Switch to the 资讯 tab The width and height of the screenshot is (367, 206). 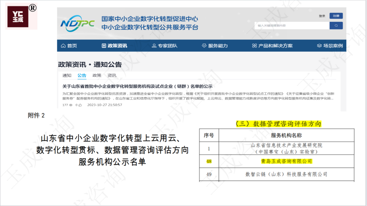(112, 75)
